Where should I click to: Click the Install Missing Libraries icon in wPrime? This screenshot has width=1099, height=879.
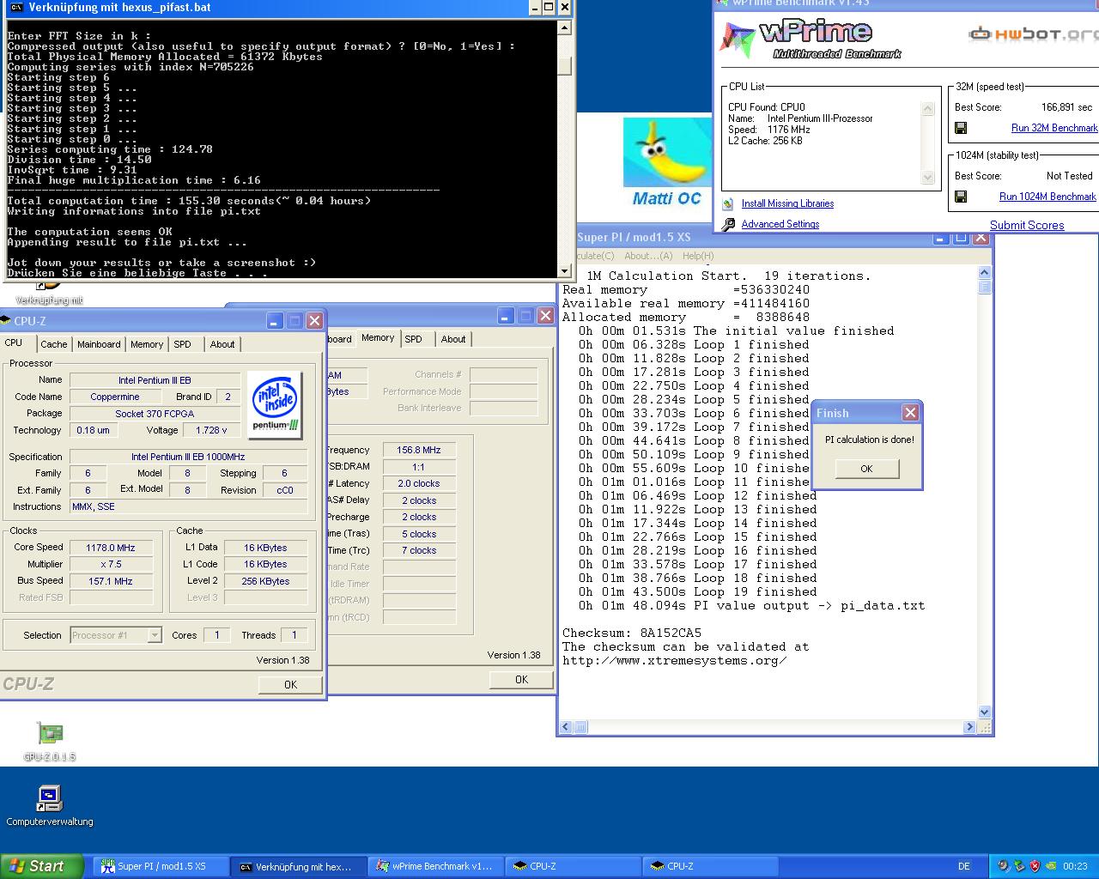pyautogui.click(x=728, y=203)
